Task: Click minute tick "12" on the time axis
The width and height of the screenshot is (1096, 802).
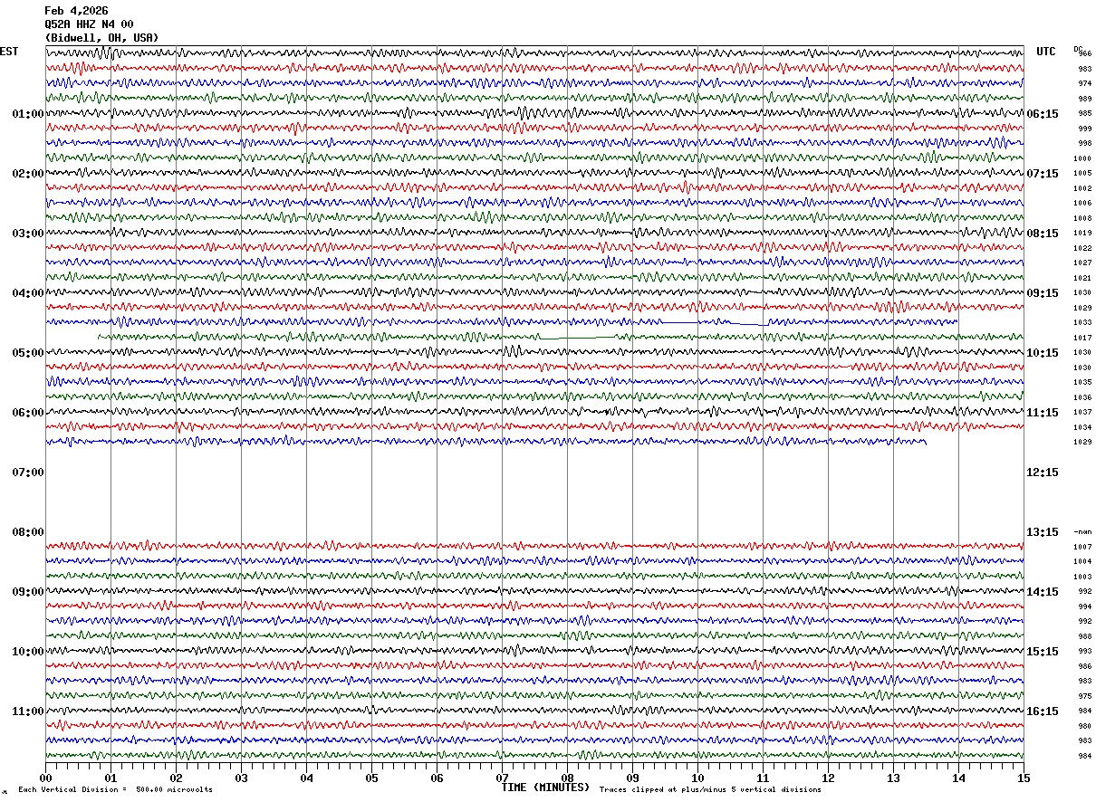Action: pyautogui.click(x=828, y=778)
